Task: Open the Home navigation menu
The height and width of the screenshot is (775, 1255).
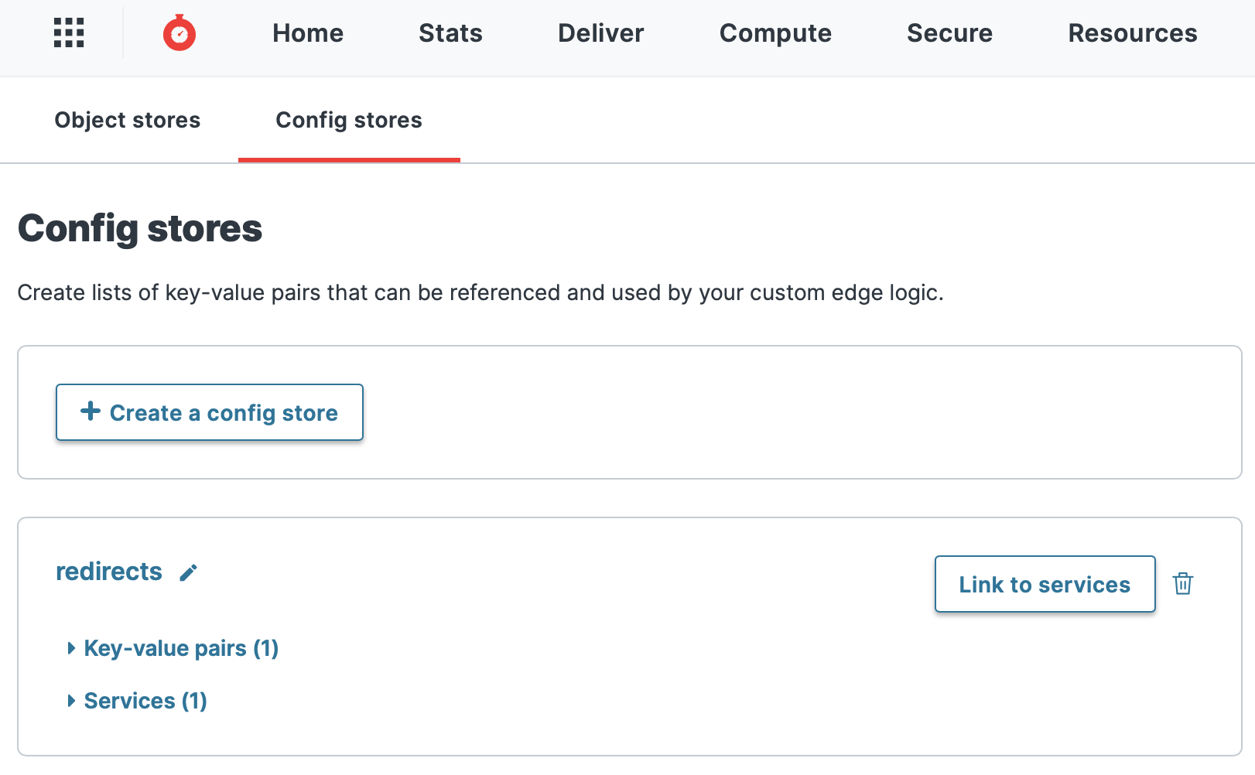Action: [x=307, y=33]
